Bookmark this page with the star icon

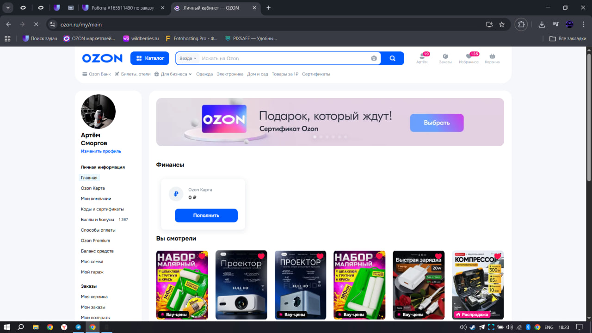tap(502, 25)
